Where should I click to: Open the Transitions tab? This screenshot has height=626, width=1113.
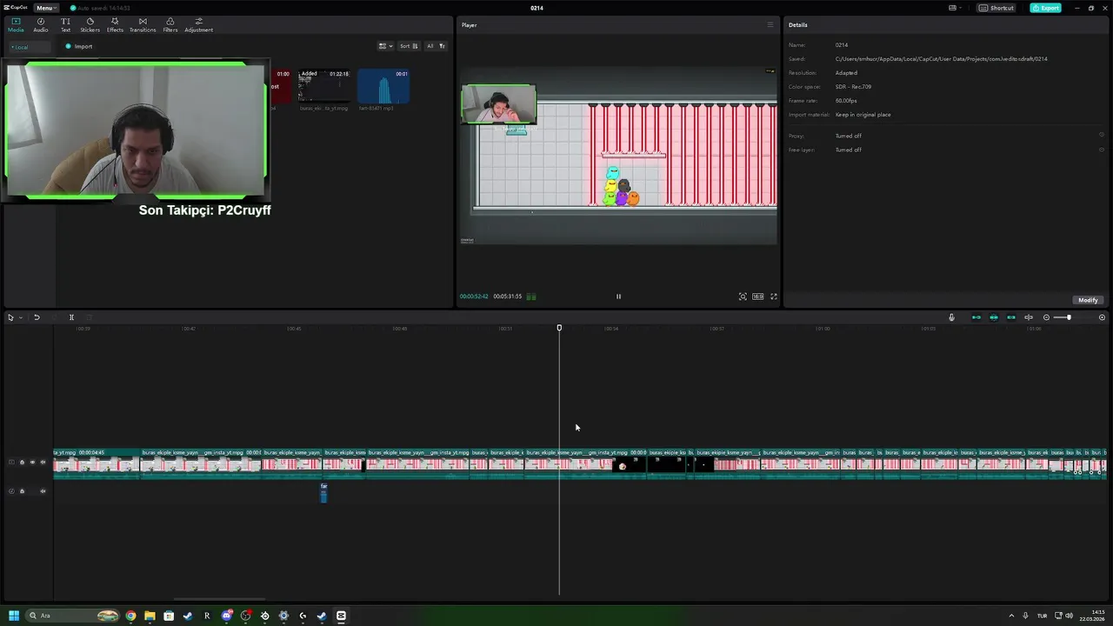tap(143, 25)
